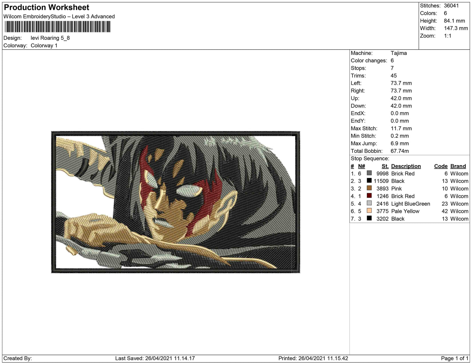Click stitch count 3202 in stop sequence
Image resolution: width=472 pixels, height=363 pixels.
click(382, 219)
